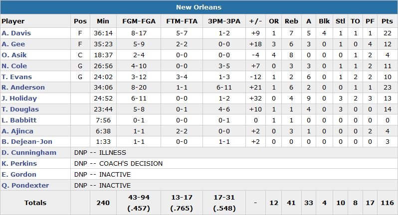Click the Pts column header
398x215 pixels.
(387, 21)
